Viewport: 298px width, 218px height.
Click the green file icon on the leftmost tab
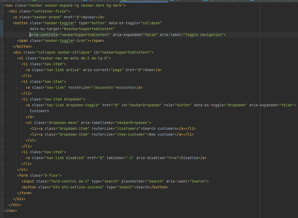click(x=34, y=1)
